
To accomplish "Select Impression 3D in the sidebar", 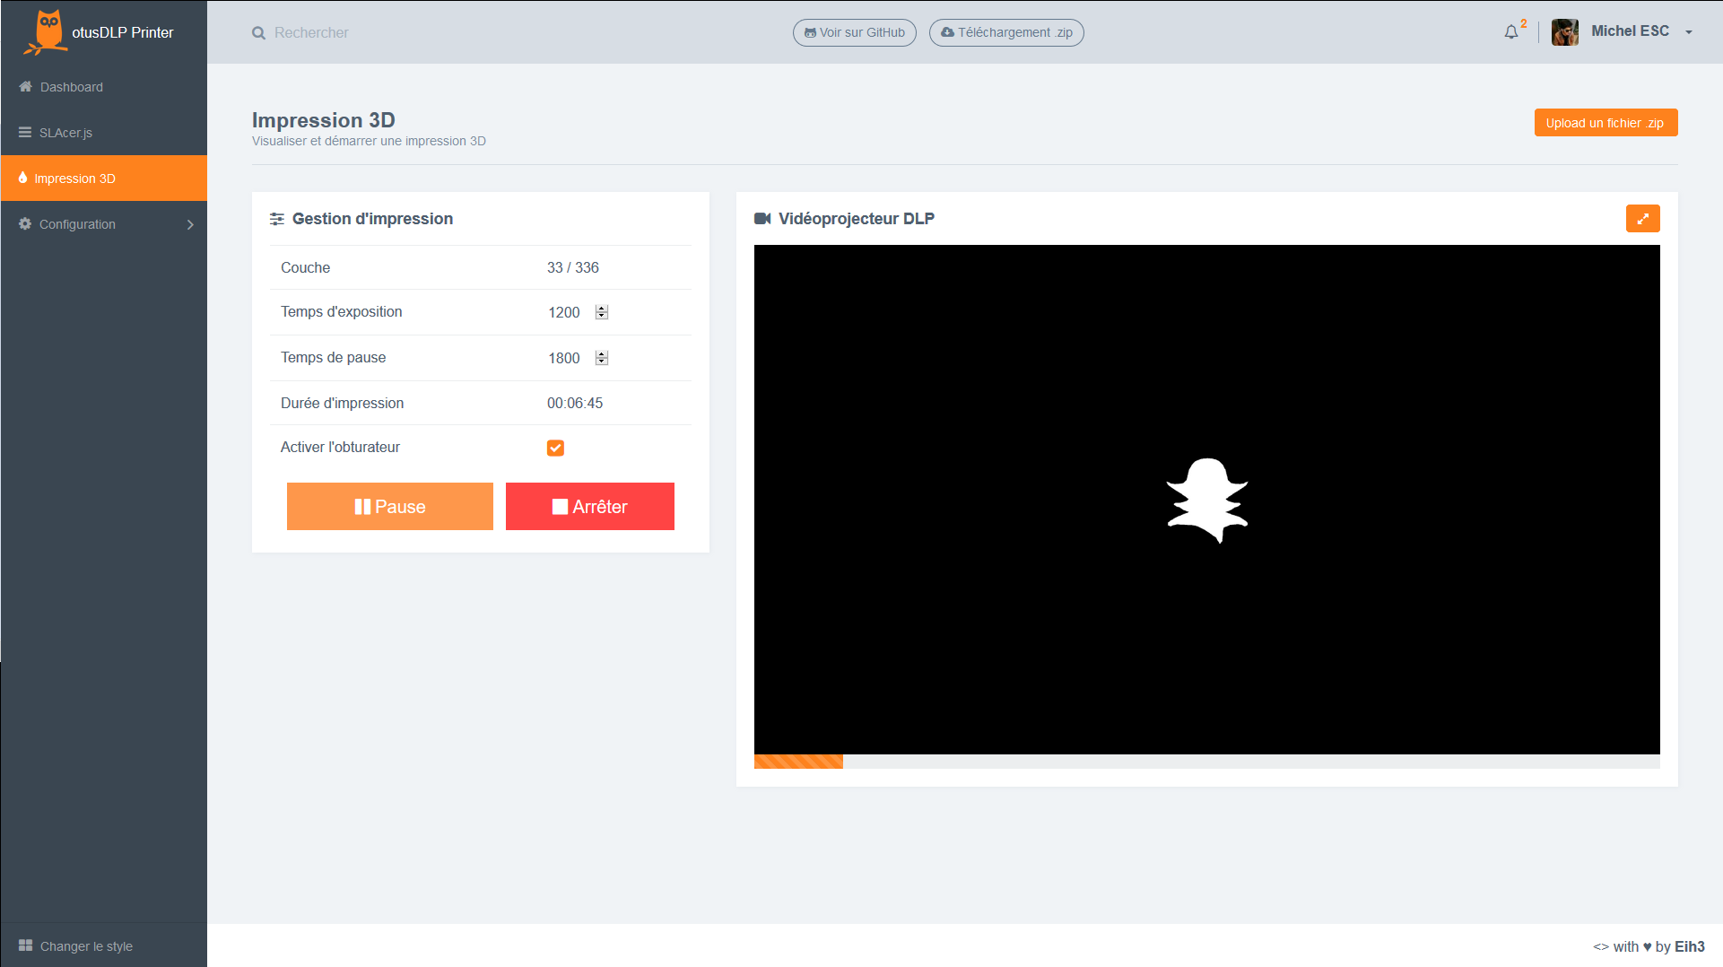I will click(x=104, y=179).
